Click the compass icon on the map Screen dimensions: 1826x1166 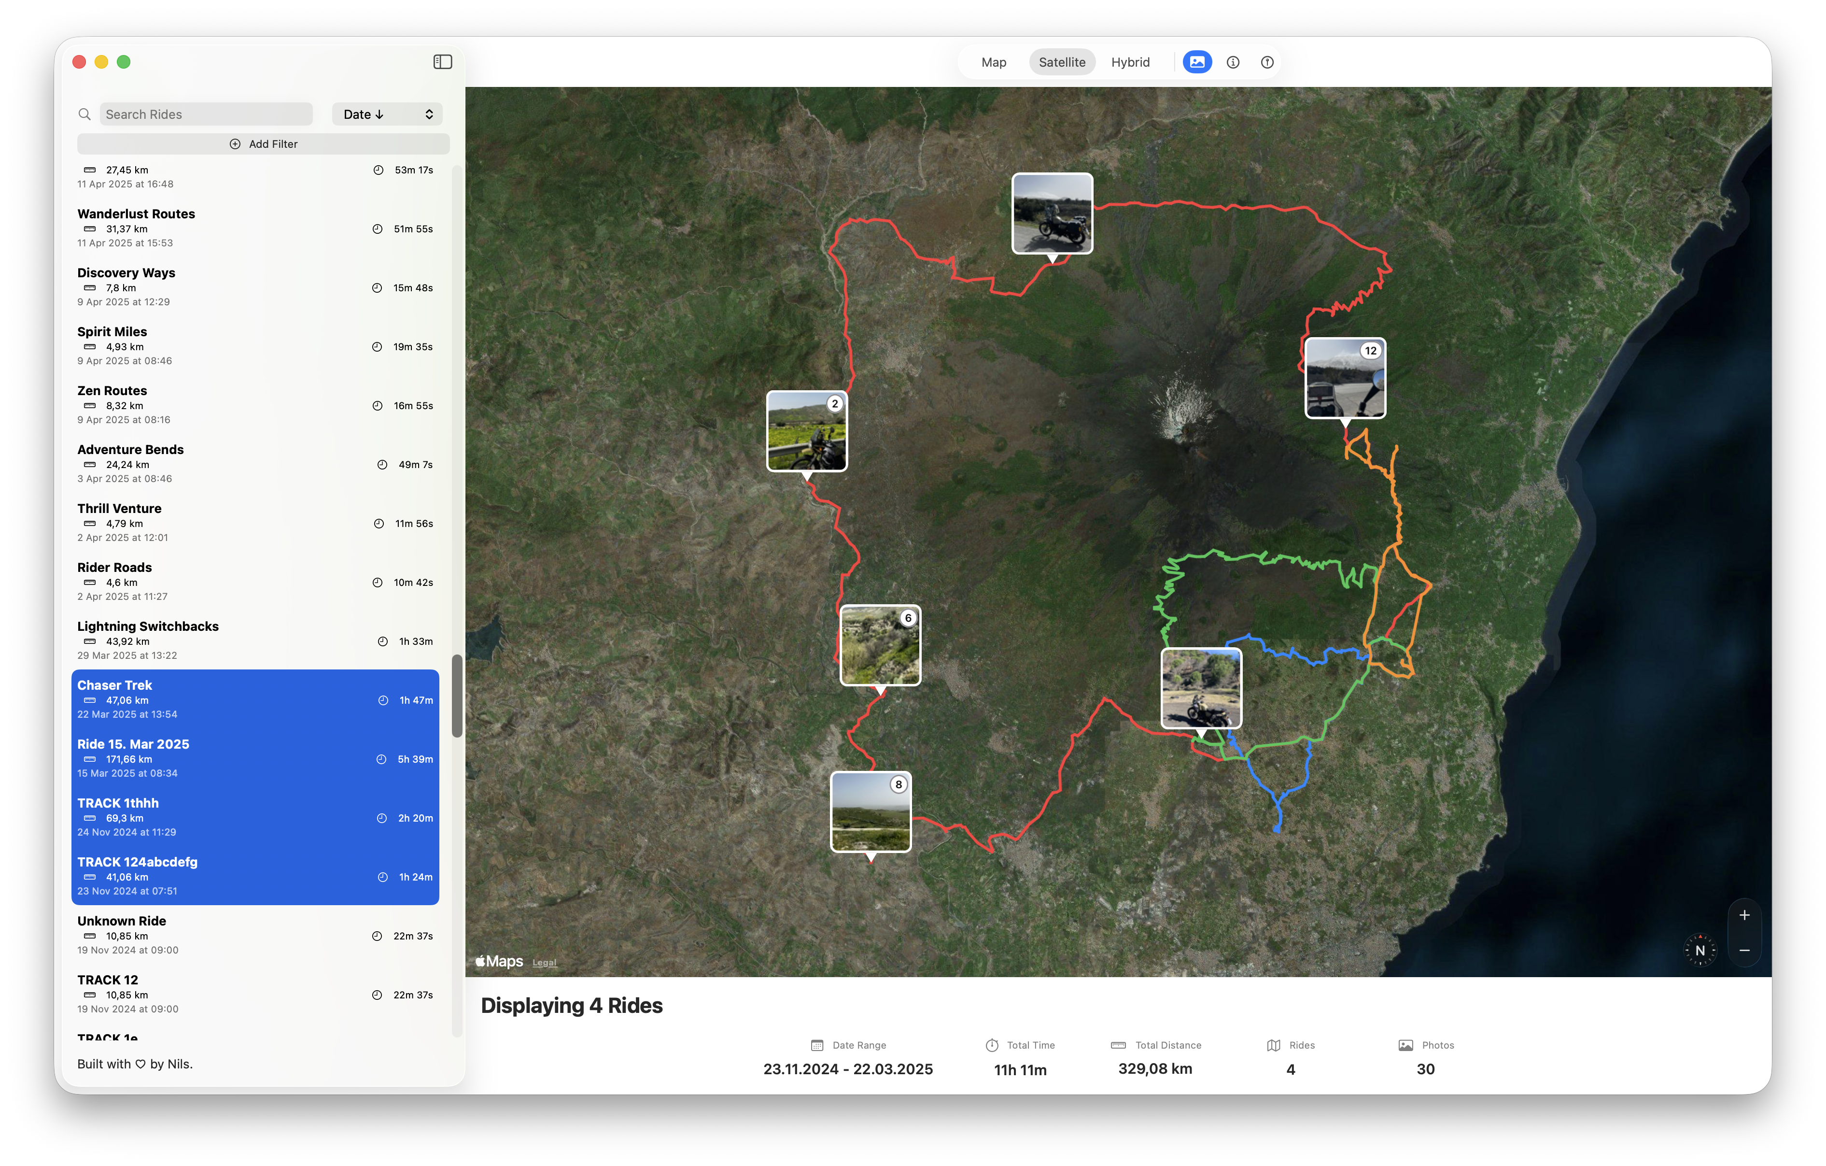pyautogui.click(x=1700, y=950)
